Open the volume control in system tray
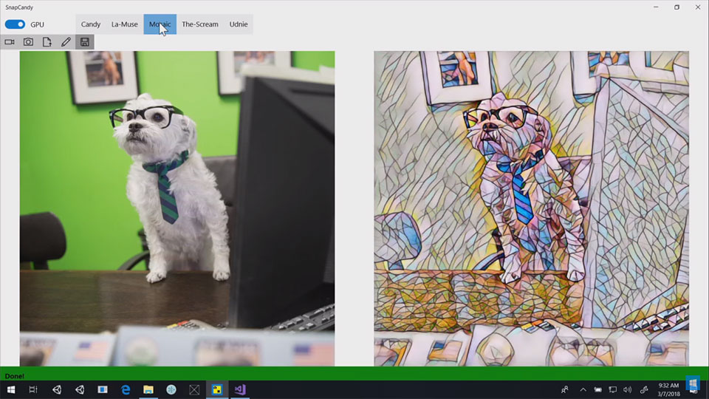The width and height of the screenshot is (709, 399). click(x=627, y=389)
